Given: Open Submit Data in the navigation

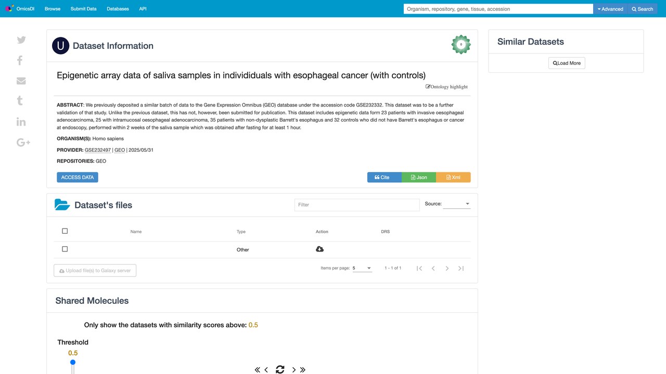Looking at the screenshot, I should [84, 9].
